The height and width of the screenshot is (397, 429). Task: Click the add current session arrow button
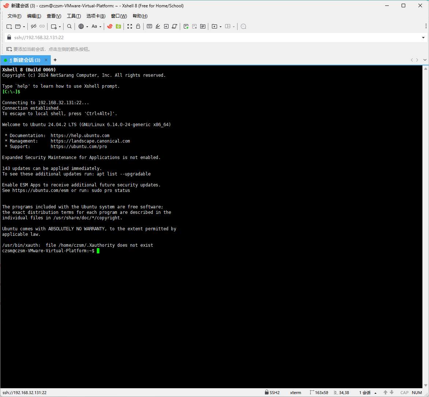pos(9,49)
